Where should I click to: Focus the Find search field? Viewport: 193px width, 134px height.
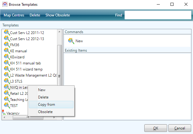point(157,15)
